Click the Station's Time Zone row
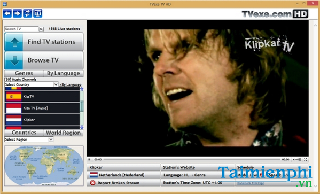320x194 pixels. (198, 183)
